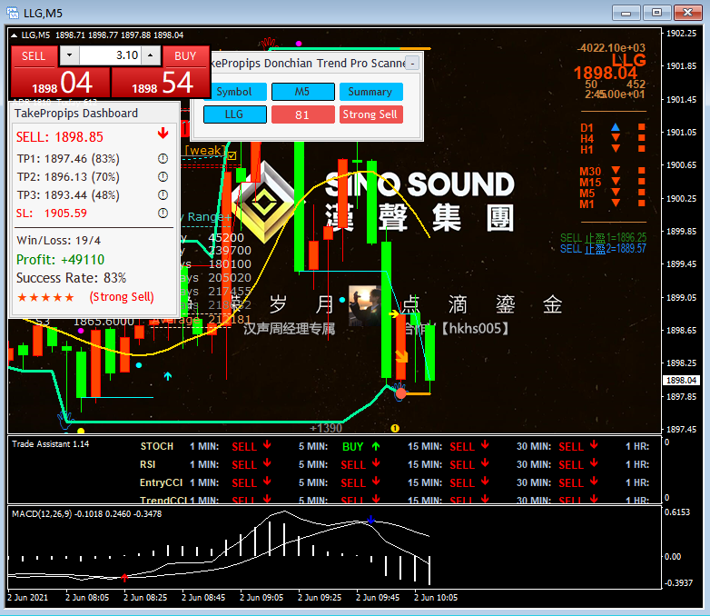710x616 pixels.
Task: Click the Success Rate 83% text
Action: [x=71, y=278]
